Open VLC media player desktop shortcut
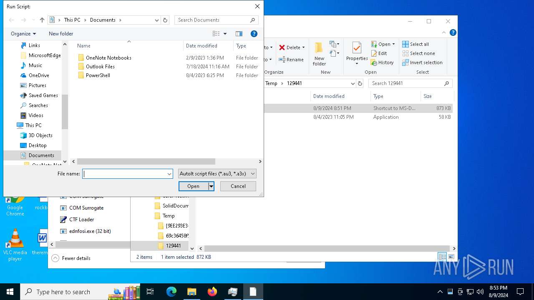Screen dimensions: 534x300 coord(15,245)
